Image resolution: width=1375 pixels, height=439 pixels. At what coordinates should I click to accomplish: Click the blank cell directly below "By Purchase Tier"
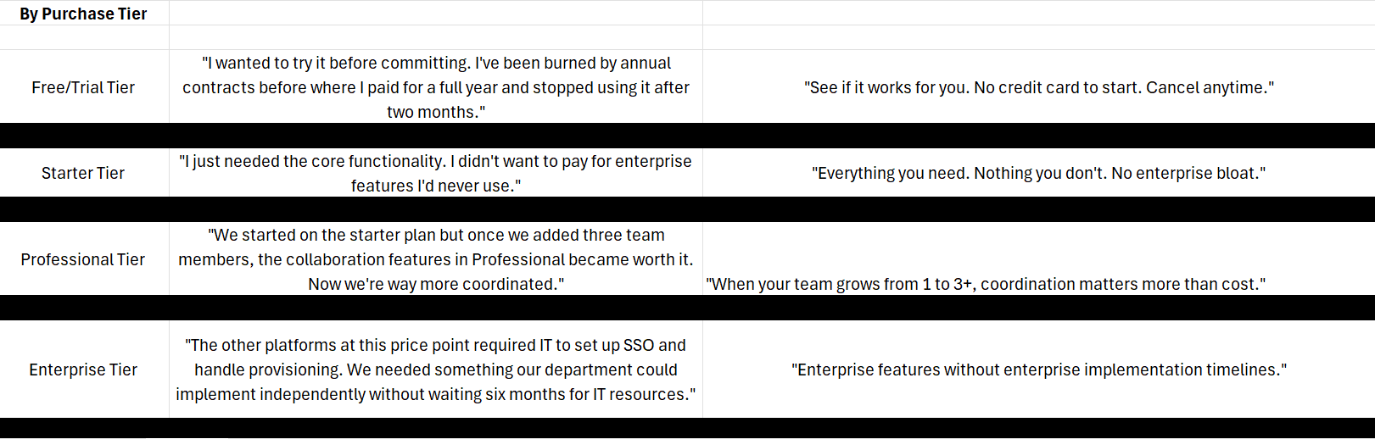click(x=83, y=37)
